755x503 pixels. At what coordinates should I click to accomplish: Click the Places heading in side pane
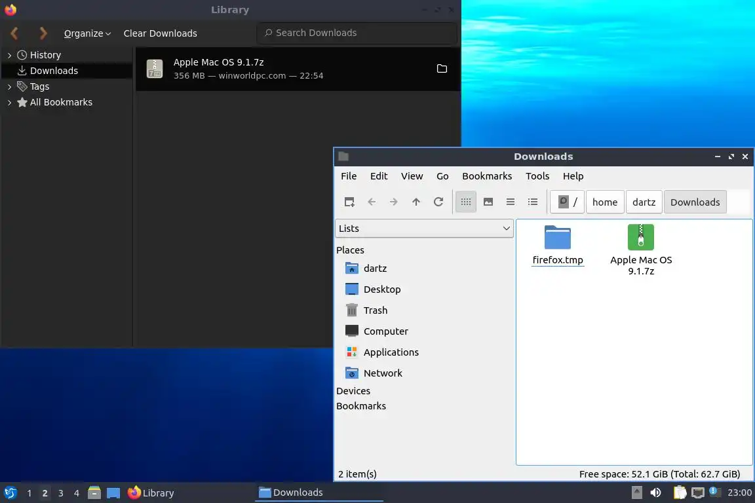pyautogui.click(x=350, y=250)
